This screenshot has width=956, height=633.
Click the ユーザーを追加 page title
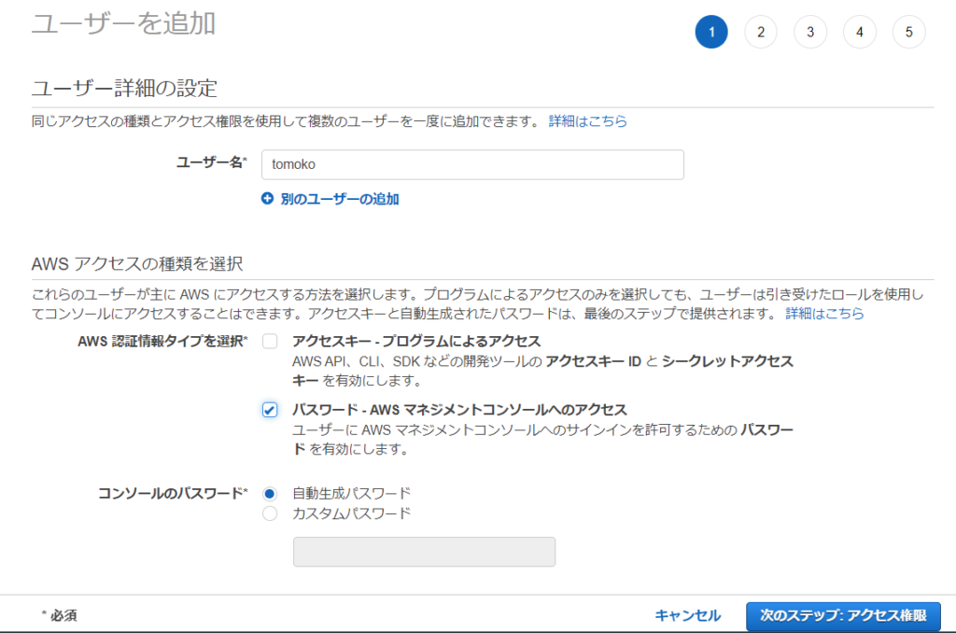click(124, 24)
